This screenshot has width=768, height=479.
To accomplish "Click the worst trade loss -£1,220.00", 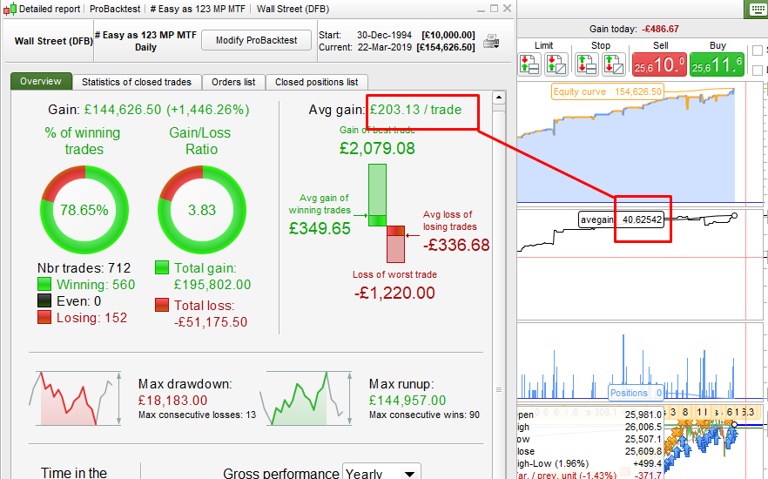I will 394,293.
